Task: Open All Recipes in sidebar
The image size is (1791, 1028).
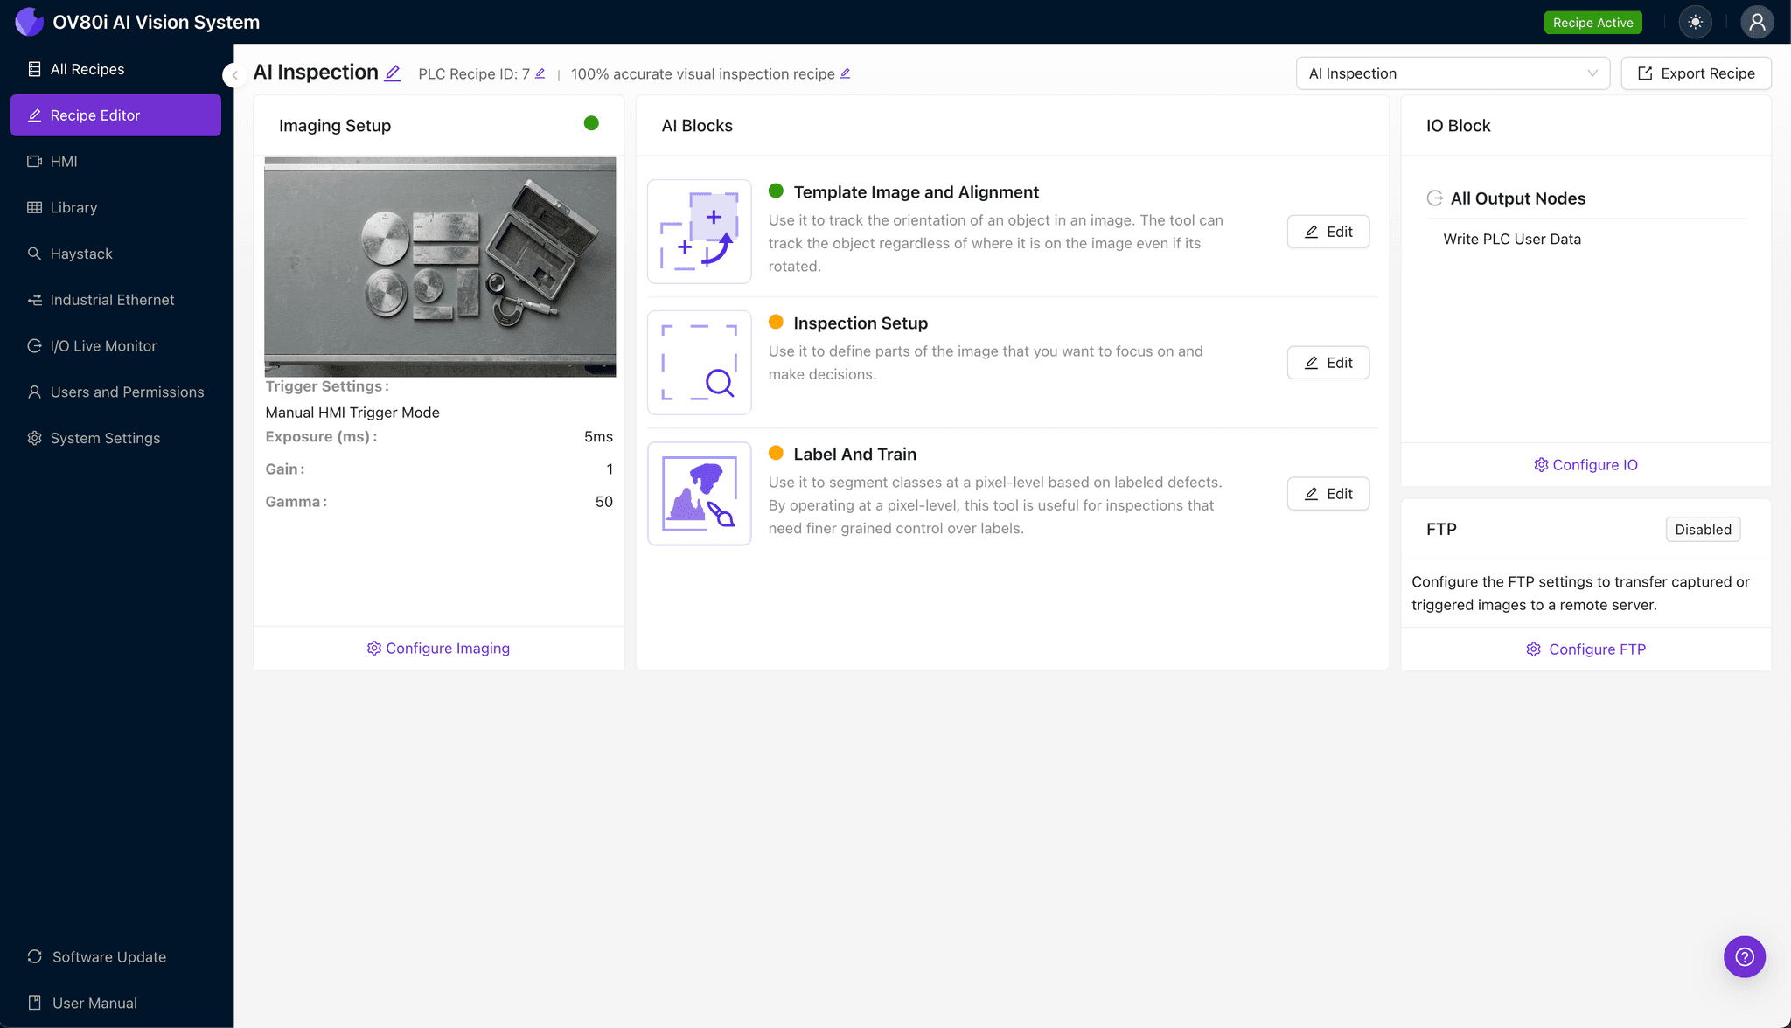Action: (x=115, y=69)
